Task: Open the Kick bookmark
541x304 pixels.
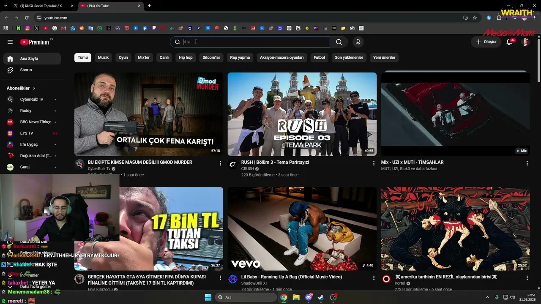Action: [x=19, y=28]
